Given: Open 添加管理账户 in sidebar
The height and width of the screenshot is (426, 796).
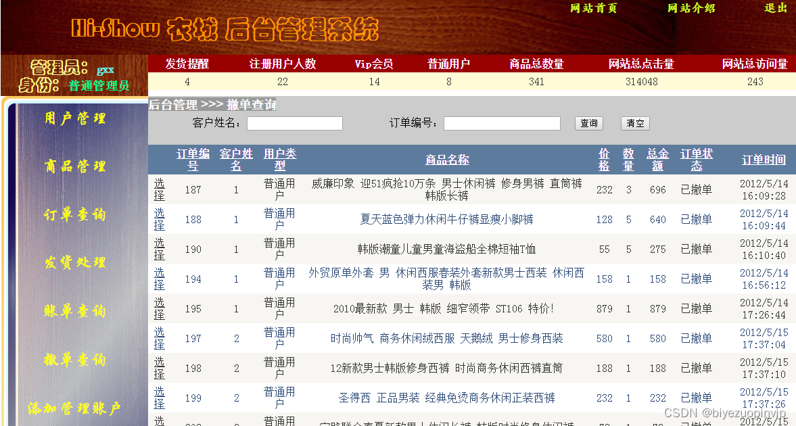Looking at the screenshot, I should click(74, 408).
